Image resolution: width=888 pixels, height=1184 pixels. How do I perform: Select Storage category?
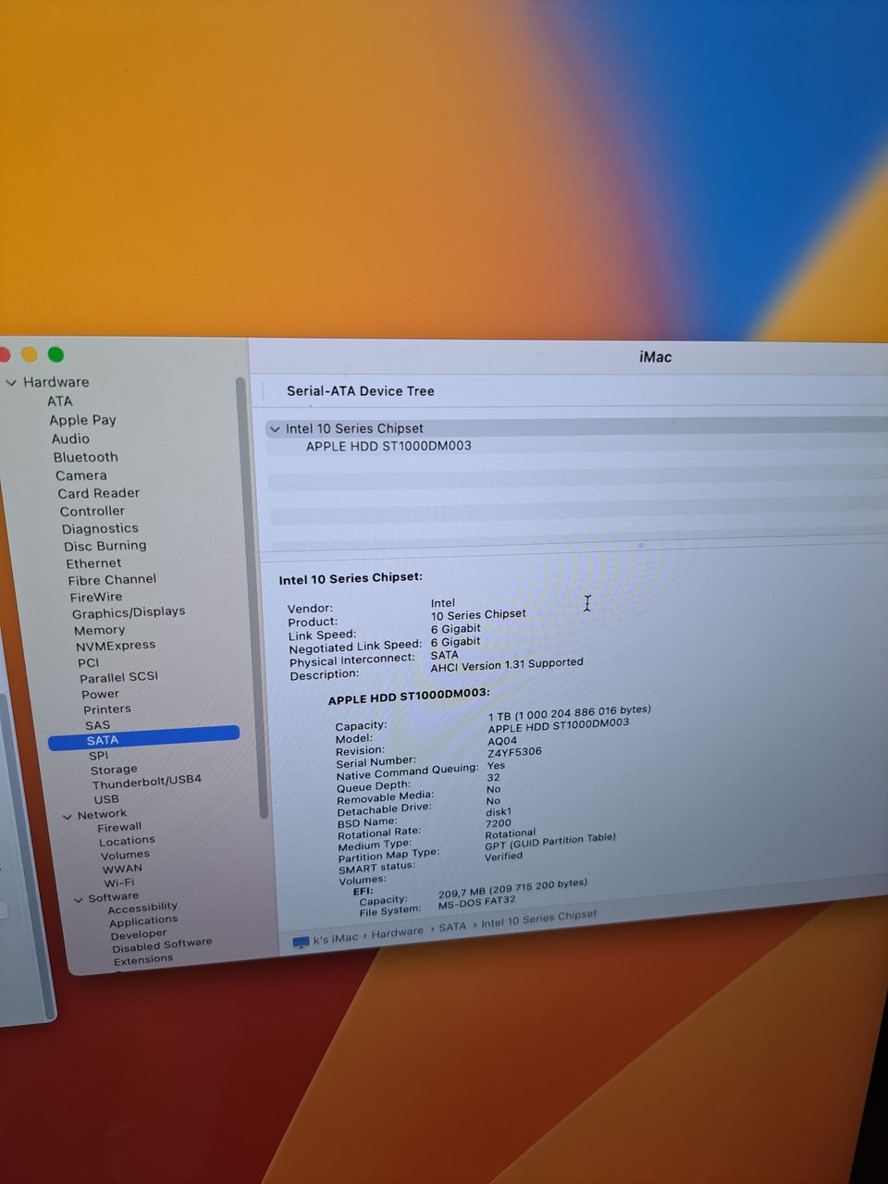point(114,770)
